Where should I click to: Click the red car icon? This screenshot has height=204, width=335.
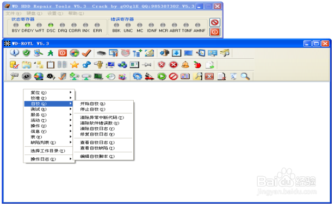pyautogui.click(x=150, y=76)
